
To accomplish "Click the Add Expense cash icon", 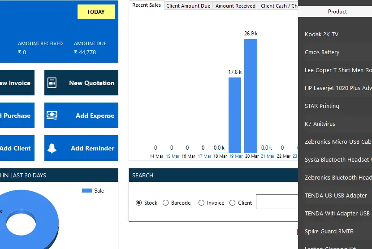I will pyautogui.click(x=52, y=116).
